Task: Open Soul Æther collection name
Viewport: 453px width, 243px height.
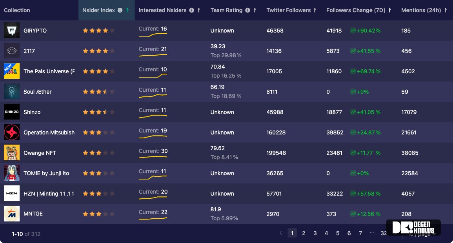Action: tap(37, 91)
